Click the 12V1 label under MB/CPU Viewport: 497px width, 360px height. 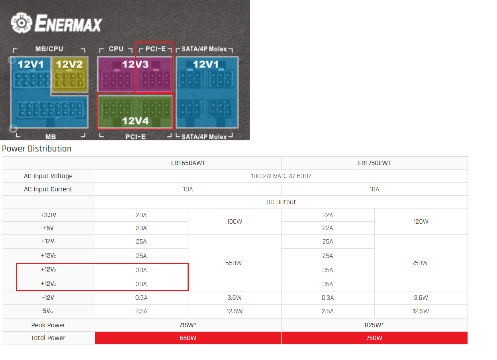(x=31, y=64)
